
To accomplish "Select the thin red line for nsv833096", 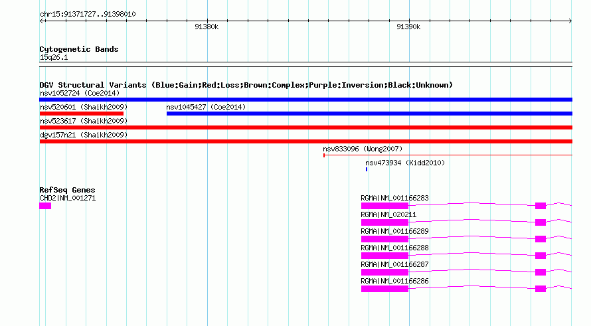I will coord(448,155).
